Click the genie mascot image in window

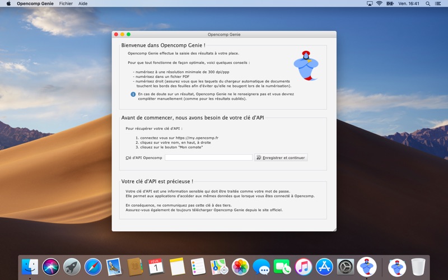coord(306,66)
